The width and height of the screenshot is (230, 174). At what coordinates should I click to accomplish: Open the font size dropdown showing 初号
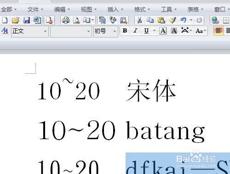(x=106, y=32)
